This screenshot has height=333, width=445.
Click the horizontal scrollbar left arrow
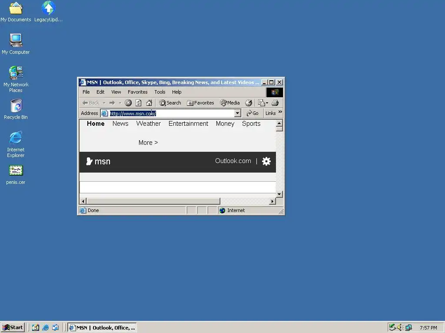pos(83,201)
